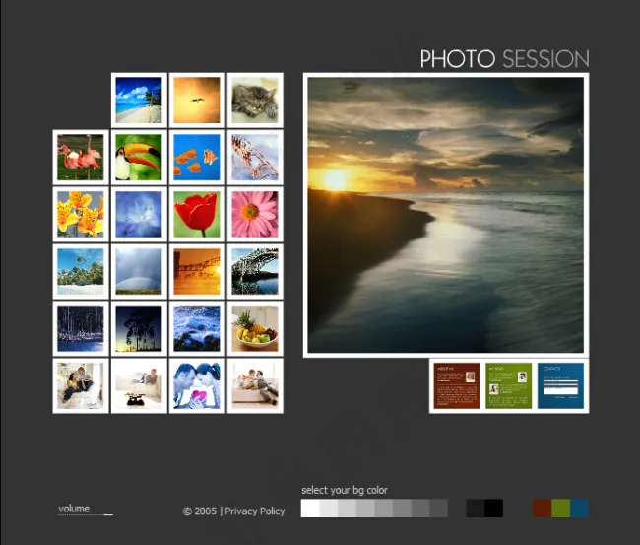Open the red tulip thumbnail

197,215
